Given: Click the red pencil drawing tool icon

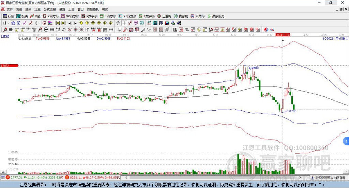Looking at the screenshot, I should [5, 30].
